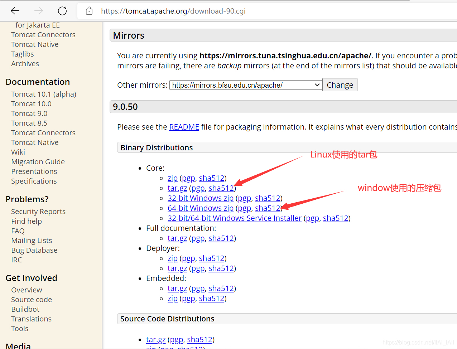Screen dimensions: 457x349
Task: Open Migration Guide link
Action: point(38,162)
